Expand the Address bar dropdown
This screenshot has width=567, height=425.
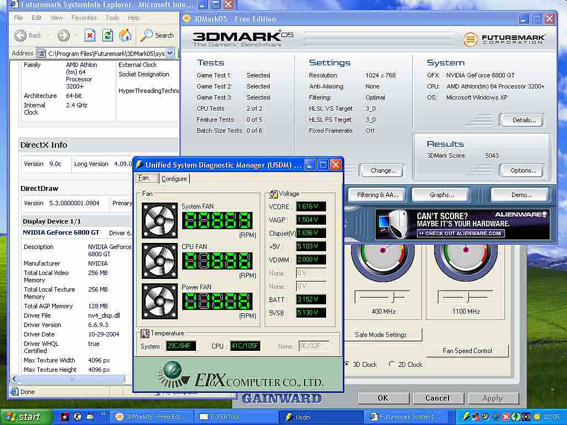coord(169,53)
